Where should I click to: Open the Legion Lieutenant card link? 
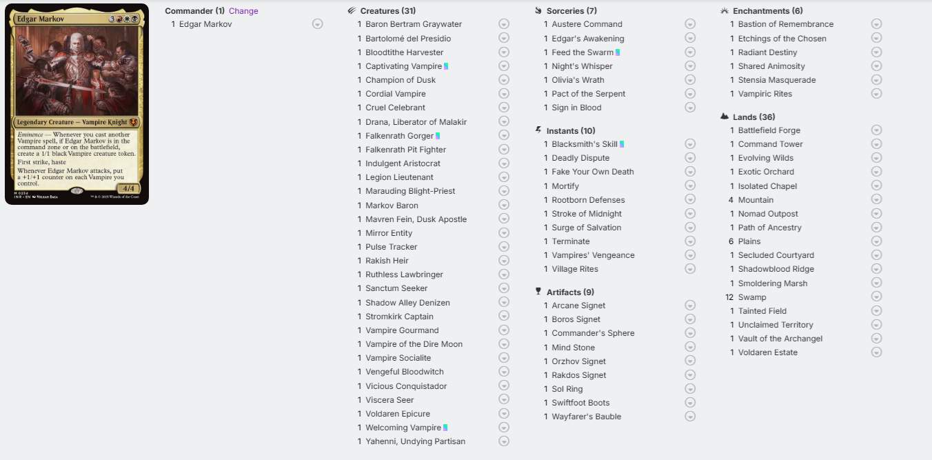coord(400,177)
